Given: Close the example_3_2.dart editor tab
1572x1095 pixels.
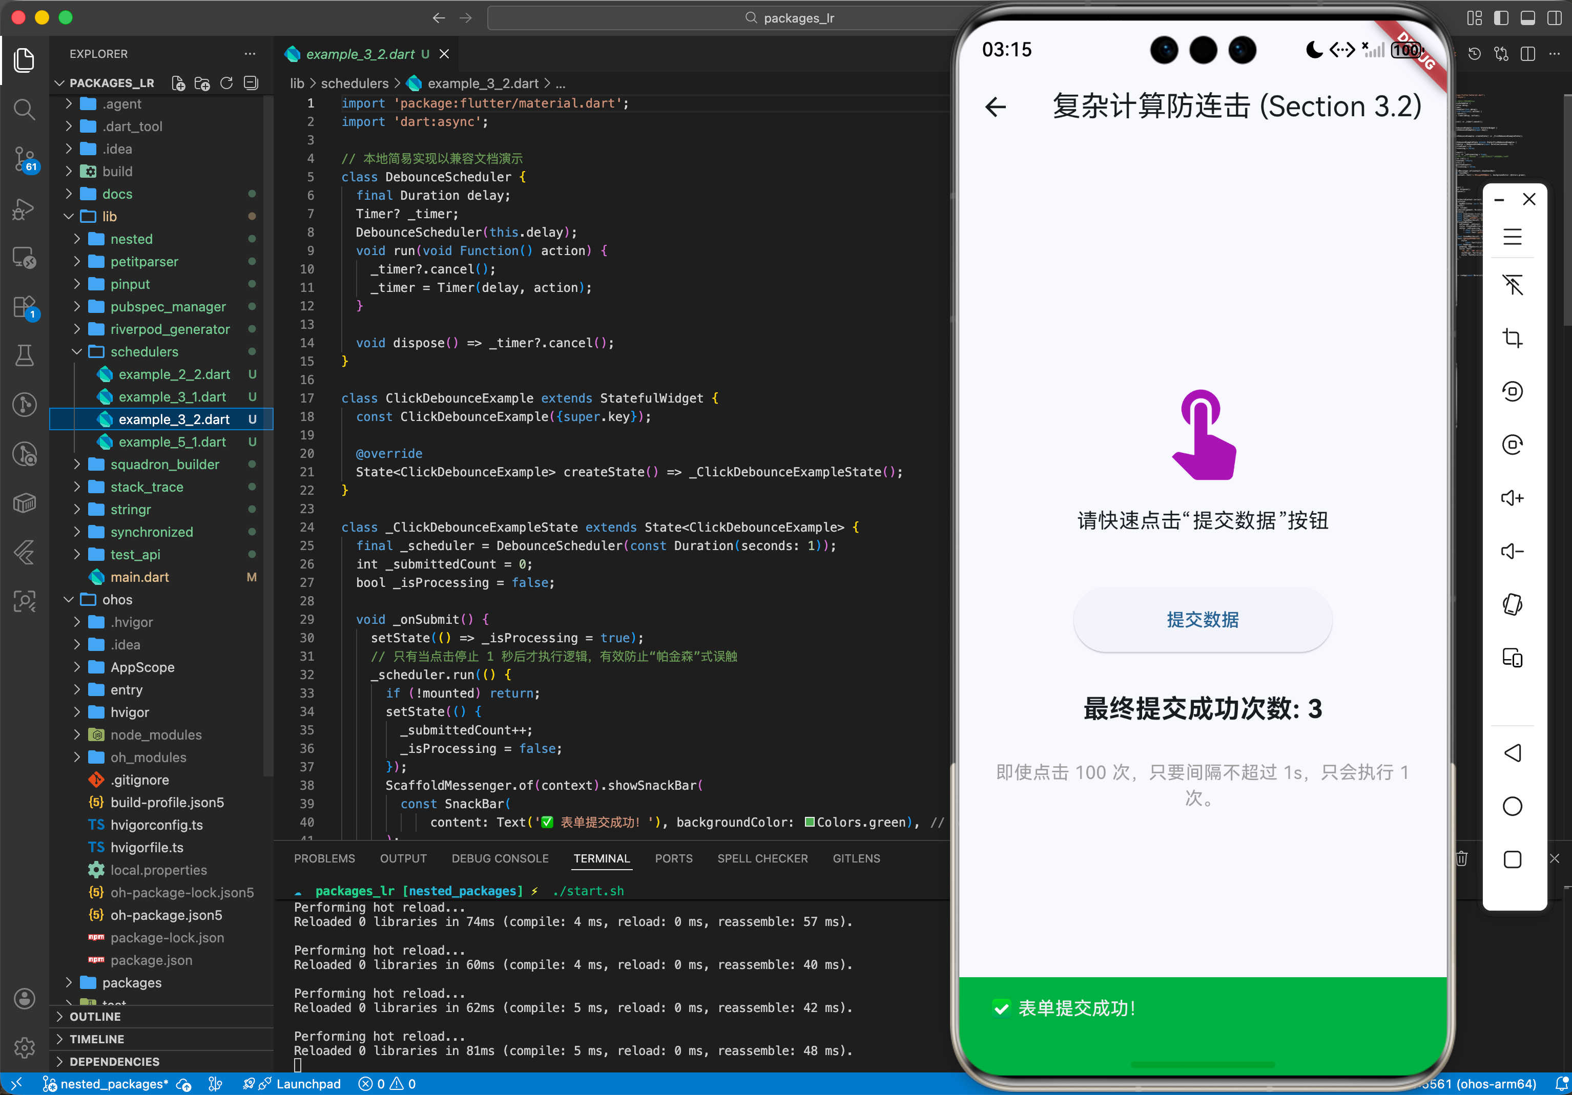Looking at the screenshot, I should pyautogui.click(x=444, y=54).
